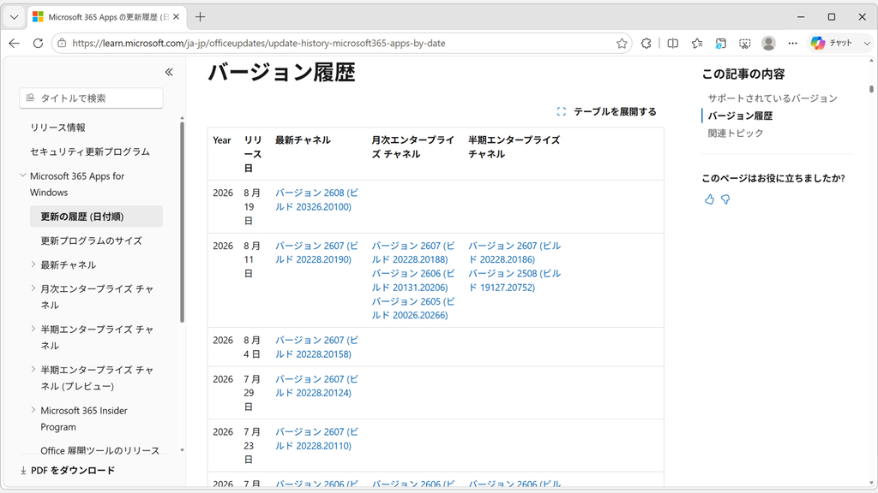
Task: Go back to the previous page
Action: 15,43
